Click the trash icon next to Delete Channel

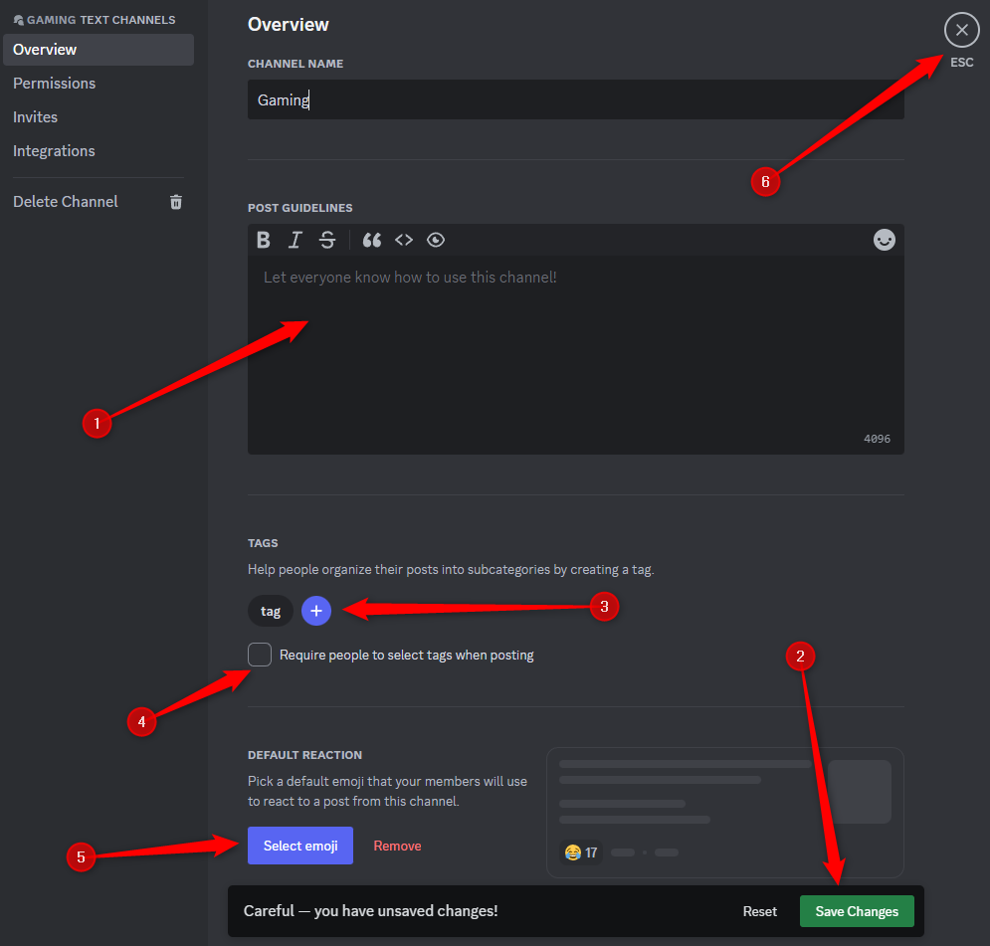[x=176, y=201]
